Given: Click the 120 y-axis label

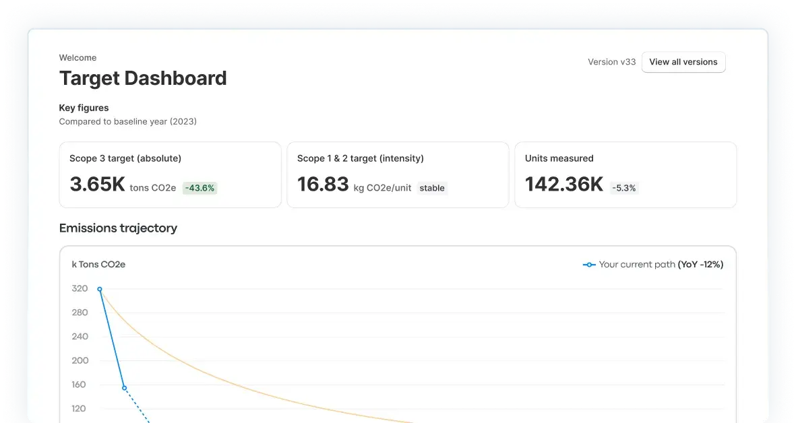Looking at the screenshot, I should tap(79, 408).
